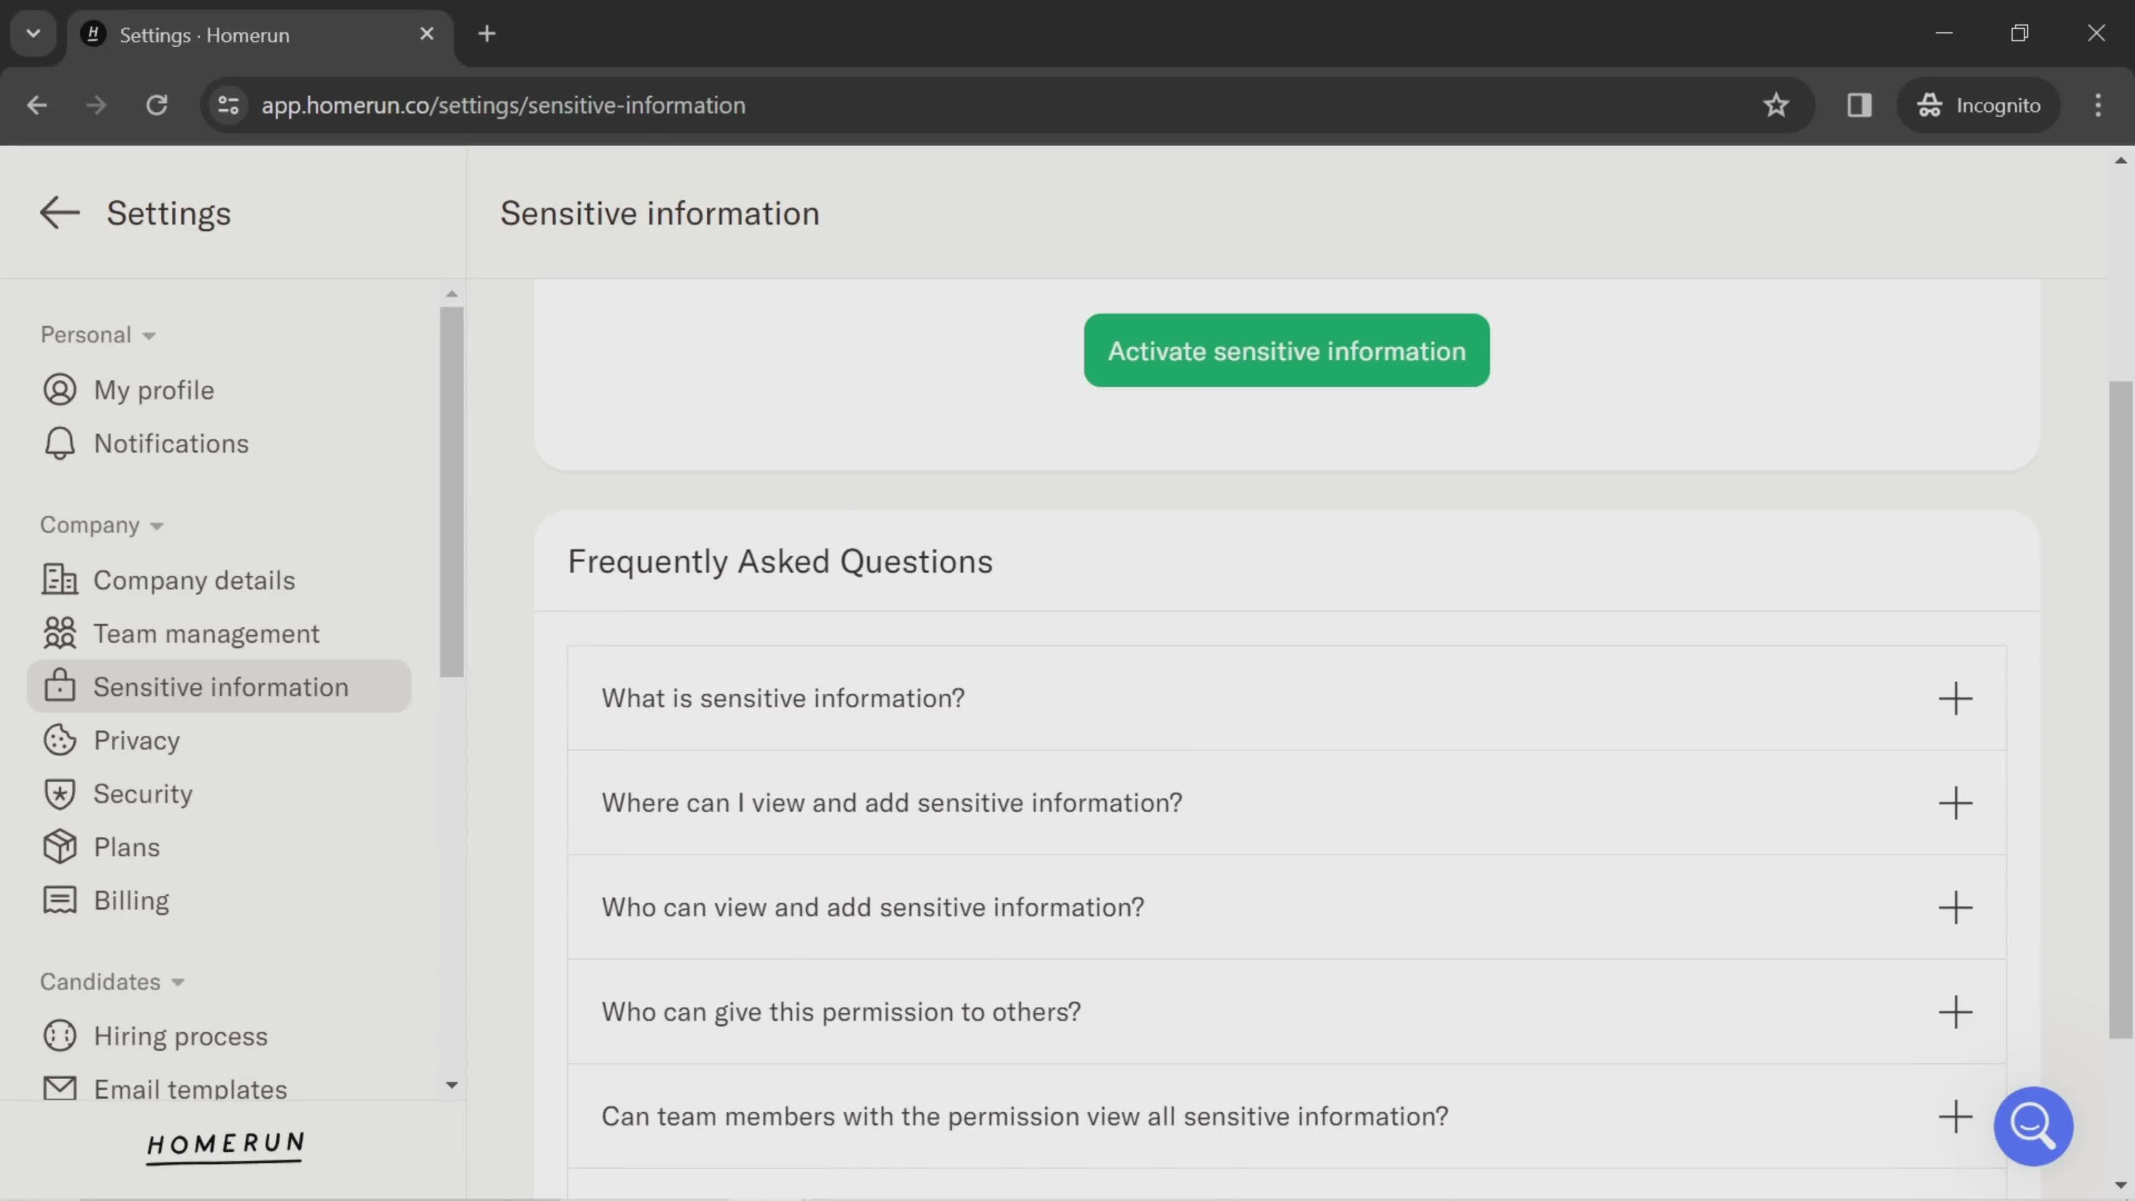Reload the page

pyautogui.click(x=157, y=105)
